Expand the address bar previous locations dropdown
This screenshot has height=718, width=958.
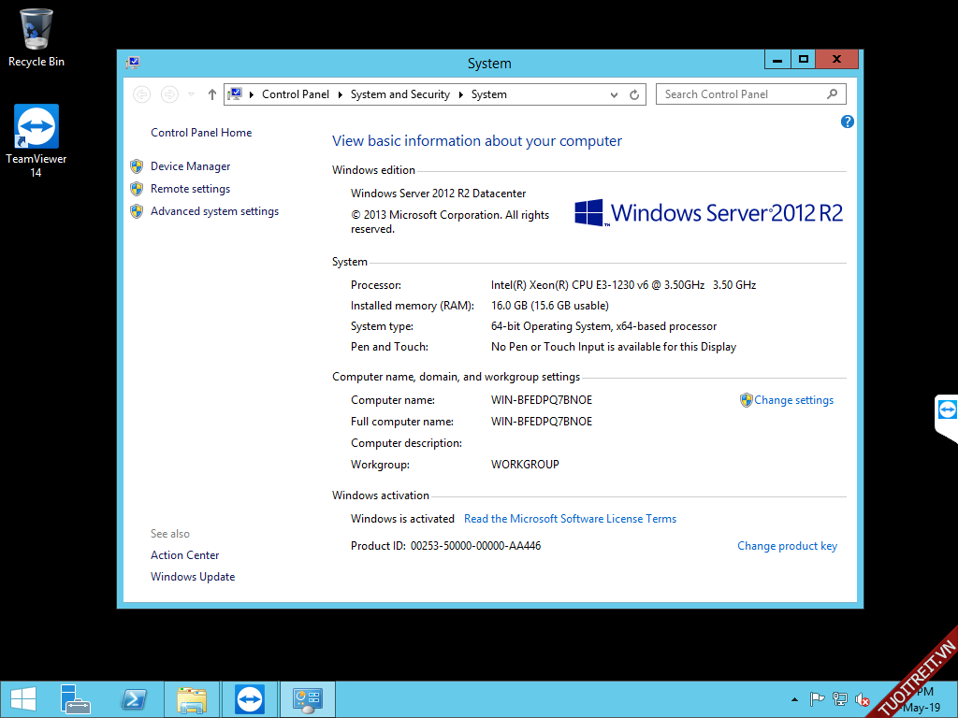tap(614, 94)
